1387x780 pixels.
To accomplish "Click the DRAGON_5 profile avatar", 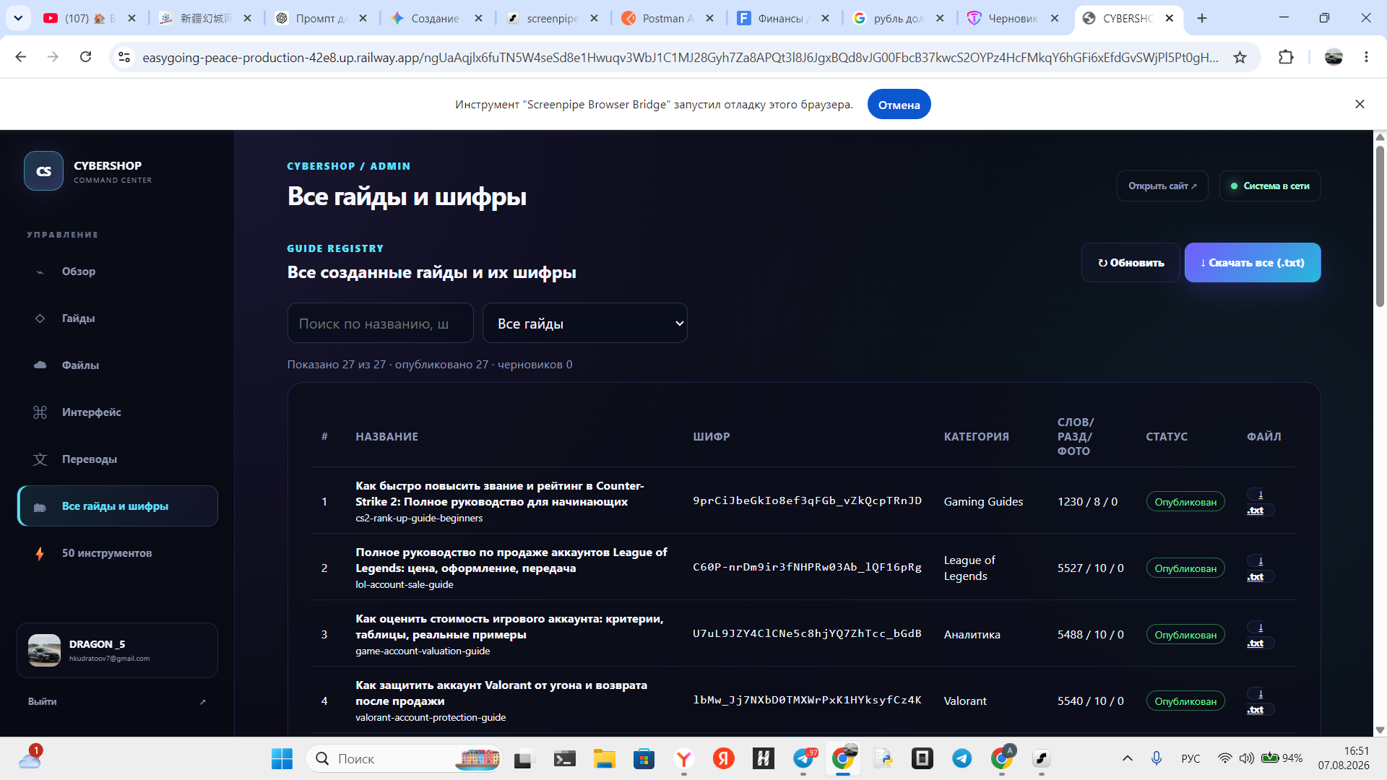I will (44, 650).
